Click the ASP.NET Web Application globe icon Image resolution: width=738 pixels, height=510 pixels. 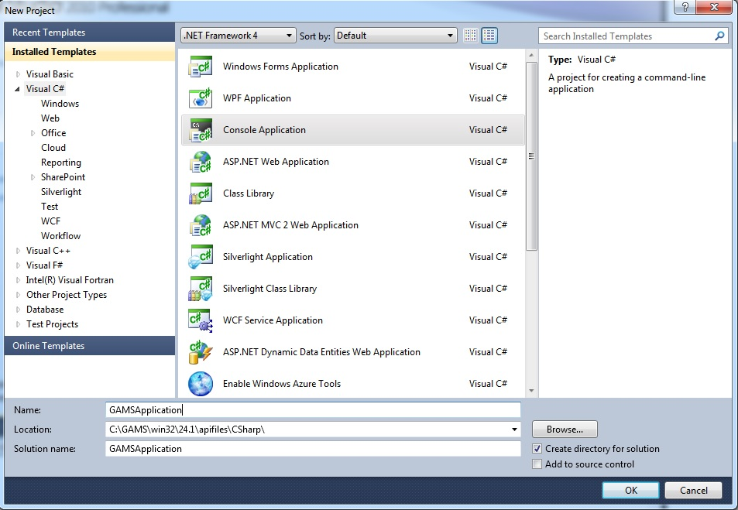[x=201, y=163]
